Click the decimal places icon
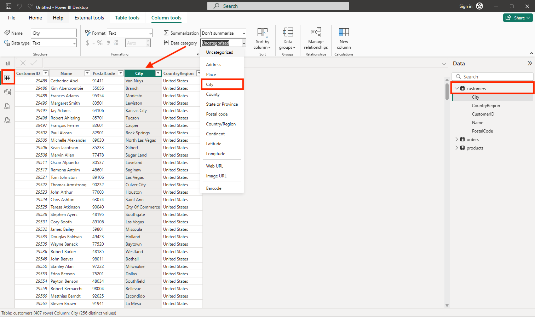This screenshot has height=317, width=535. [116, 43]
